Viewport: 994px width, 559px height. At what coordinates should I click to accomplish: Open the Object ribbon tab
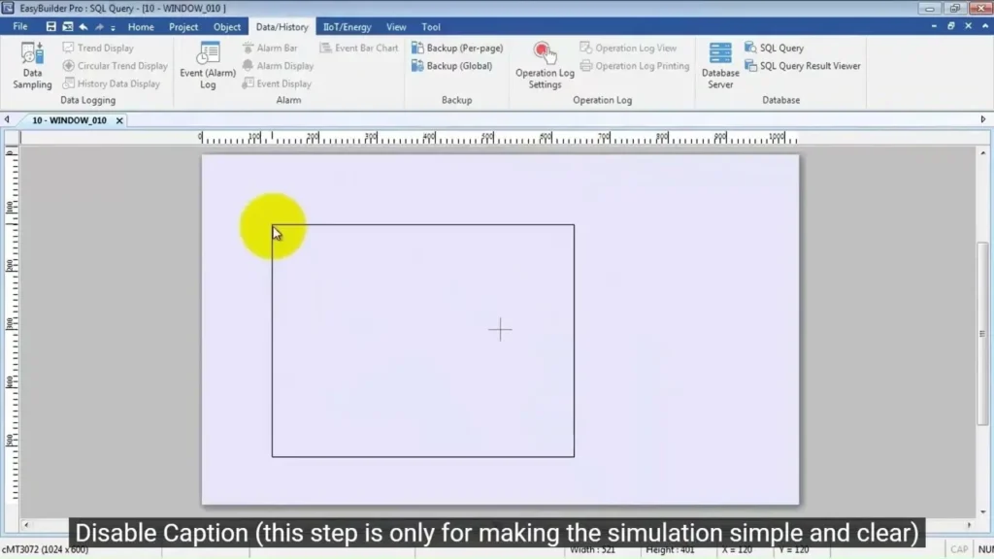(227, 27)
